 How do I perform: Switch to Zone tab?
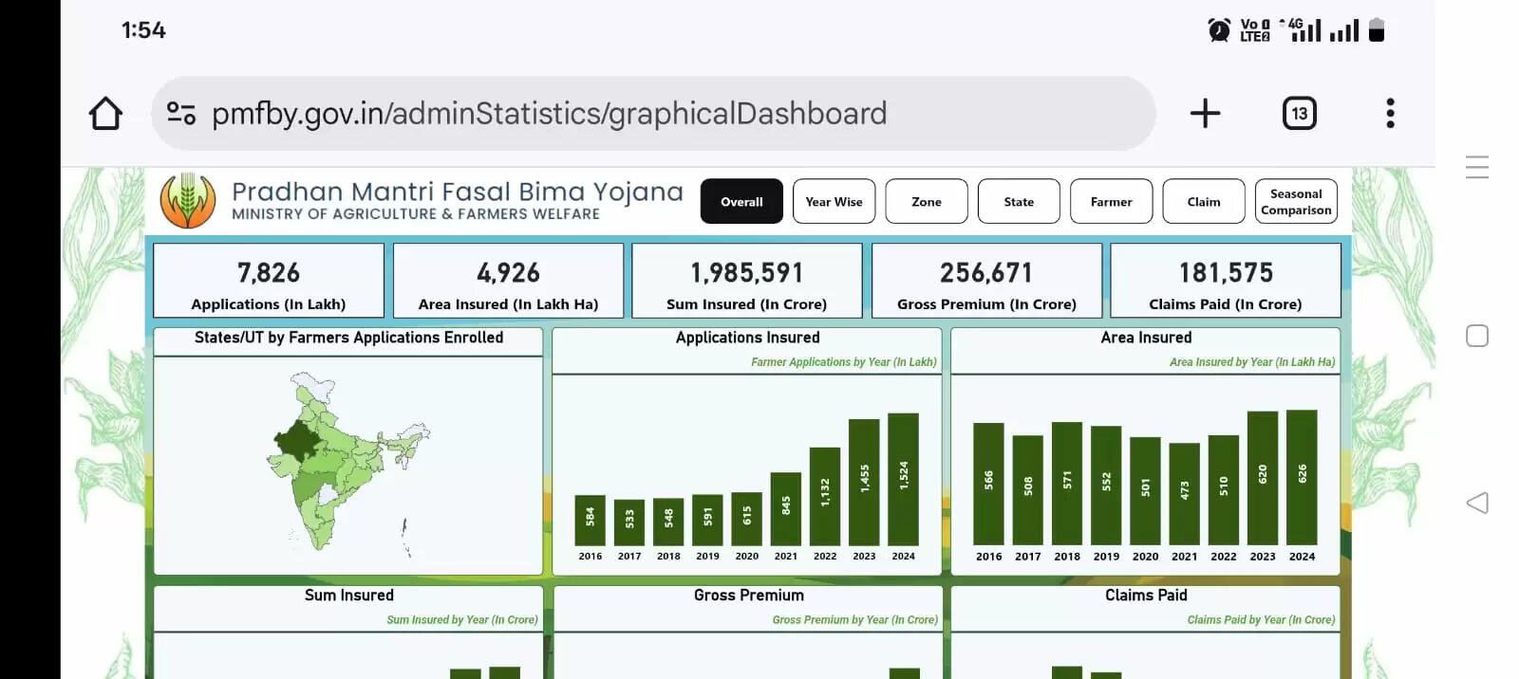[927, 201]
